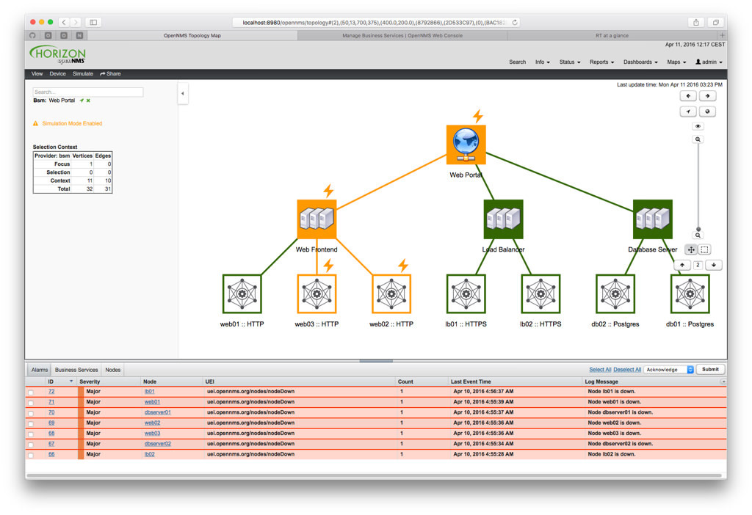This screenshot has width=752, height=515.
Task: Remove Web Portal from focus with green X
Action: [88, 101]
